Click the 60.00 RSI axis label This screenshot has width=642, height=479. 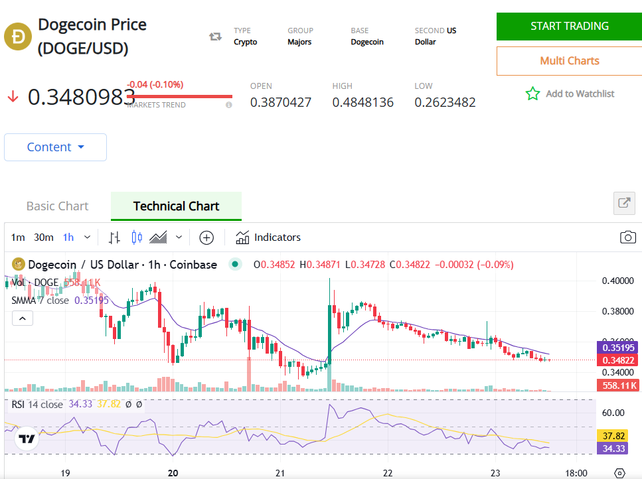pos(613,413)
